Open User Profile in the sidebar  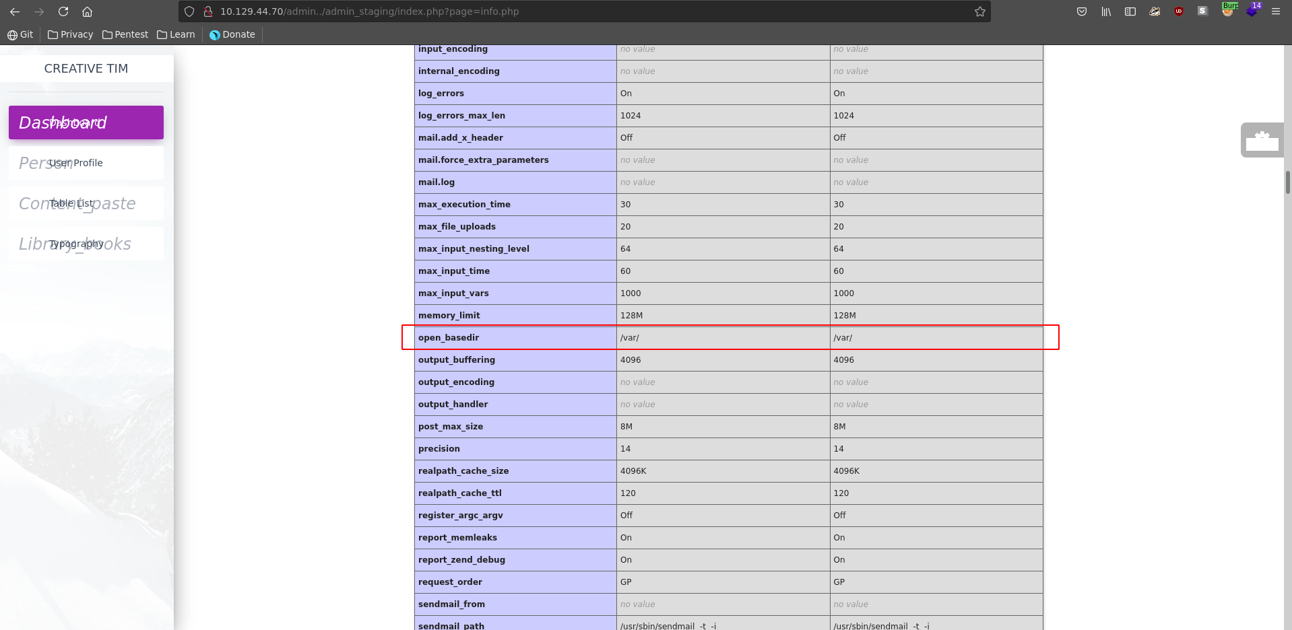pyautogui.click(x=86, y=163)
